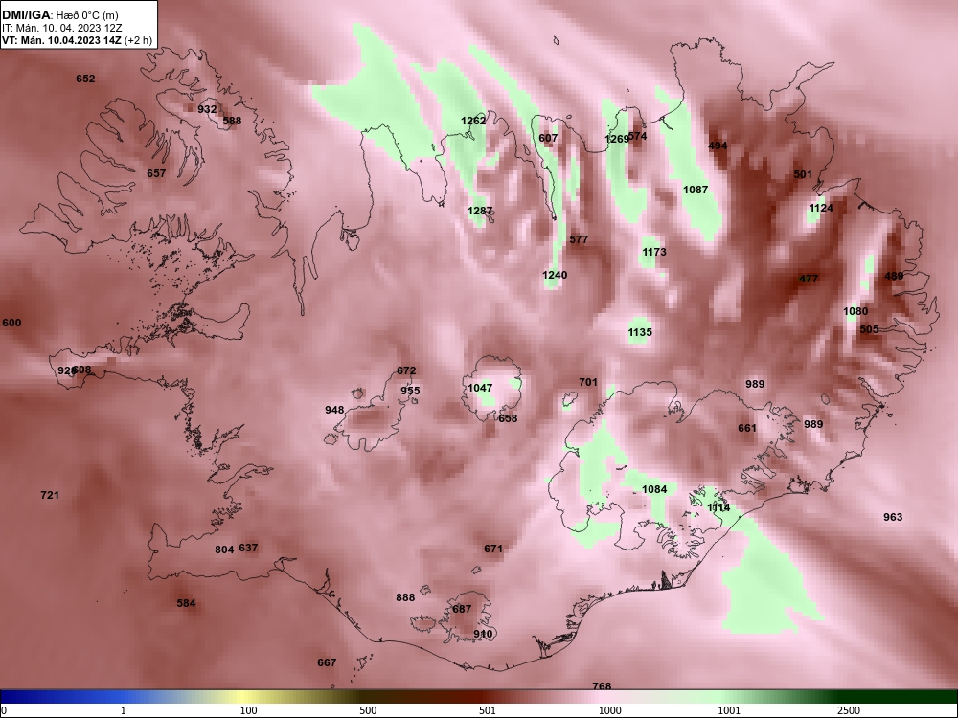Click the 477 value in the dark eastern area

tap(809, 279)
